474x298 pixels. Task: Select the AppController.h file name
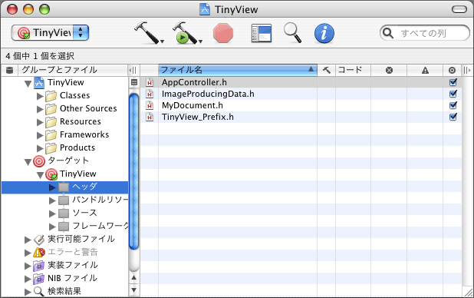coord(194,82)
